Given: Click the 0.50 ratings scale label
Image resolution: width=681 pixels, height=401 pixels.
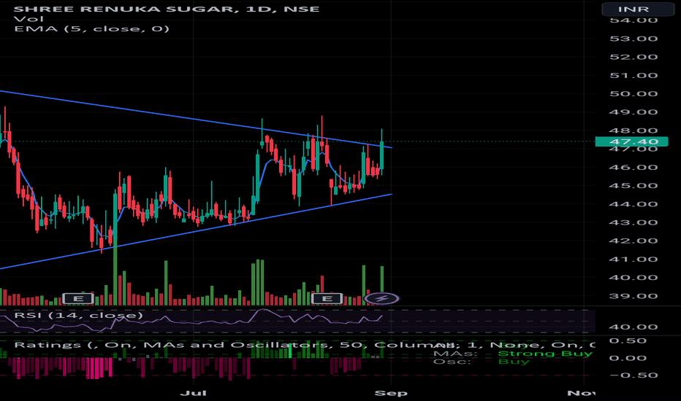Looking at the screenshot, I should (634, 340).
